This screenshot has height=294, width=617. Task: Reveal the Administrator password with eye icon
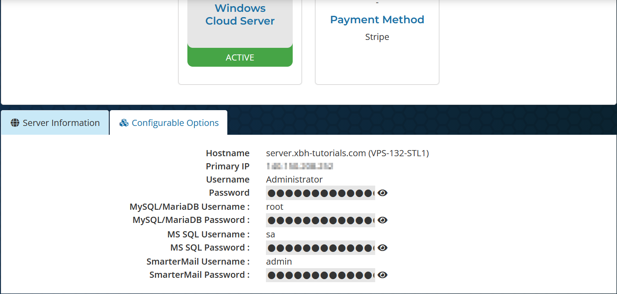[x=382, y=193]
